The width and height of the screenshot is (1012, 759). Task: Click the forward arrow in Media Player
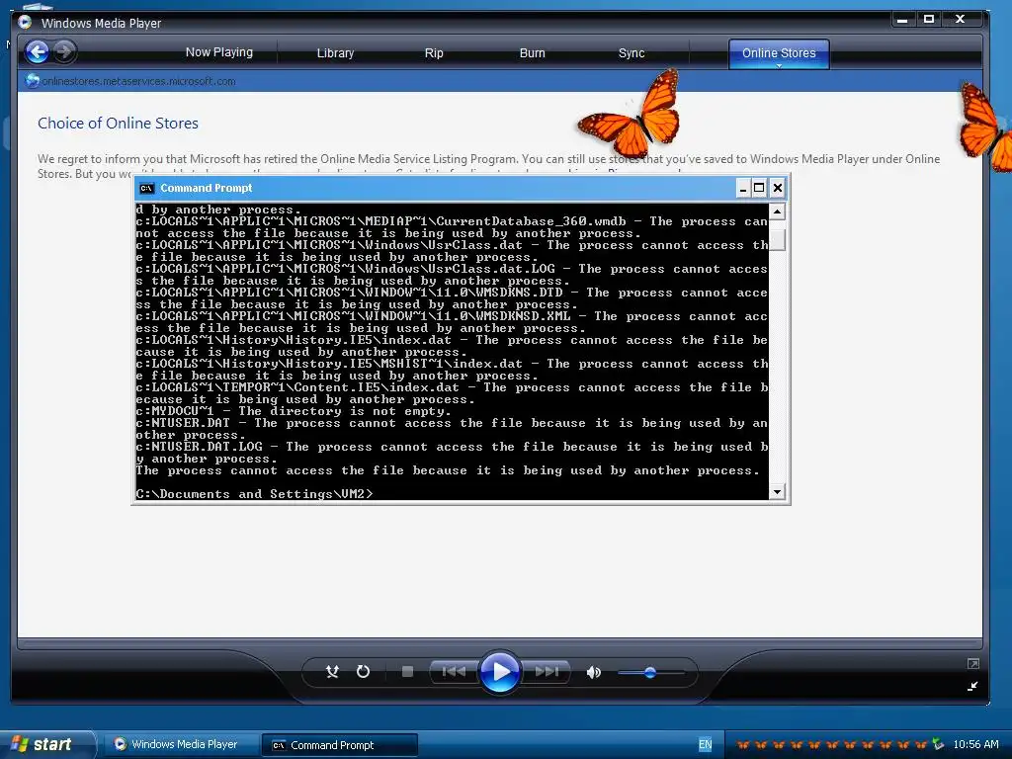pyautogui.click(x=64, y=51)
